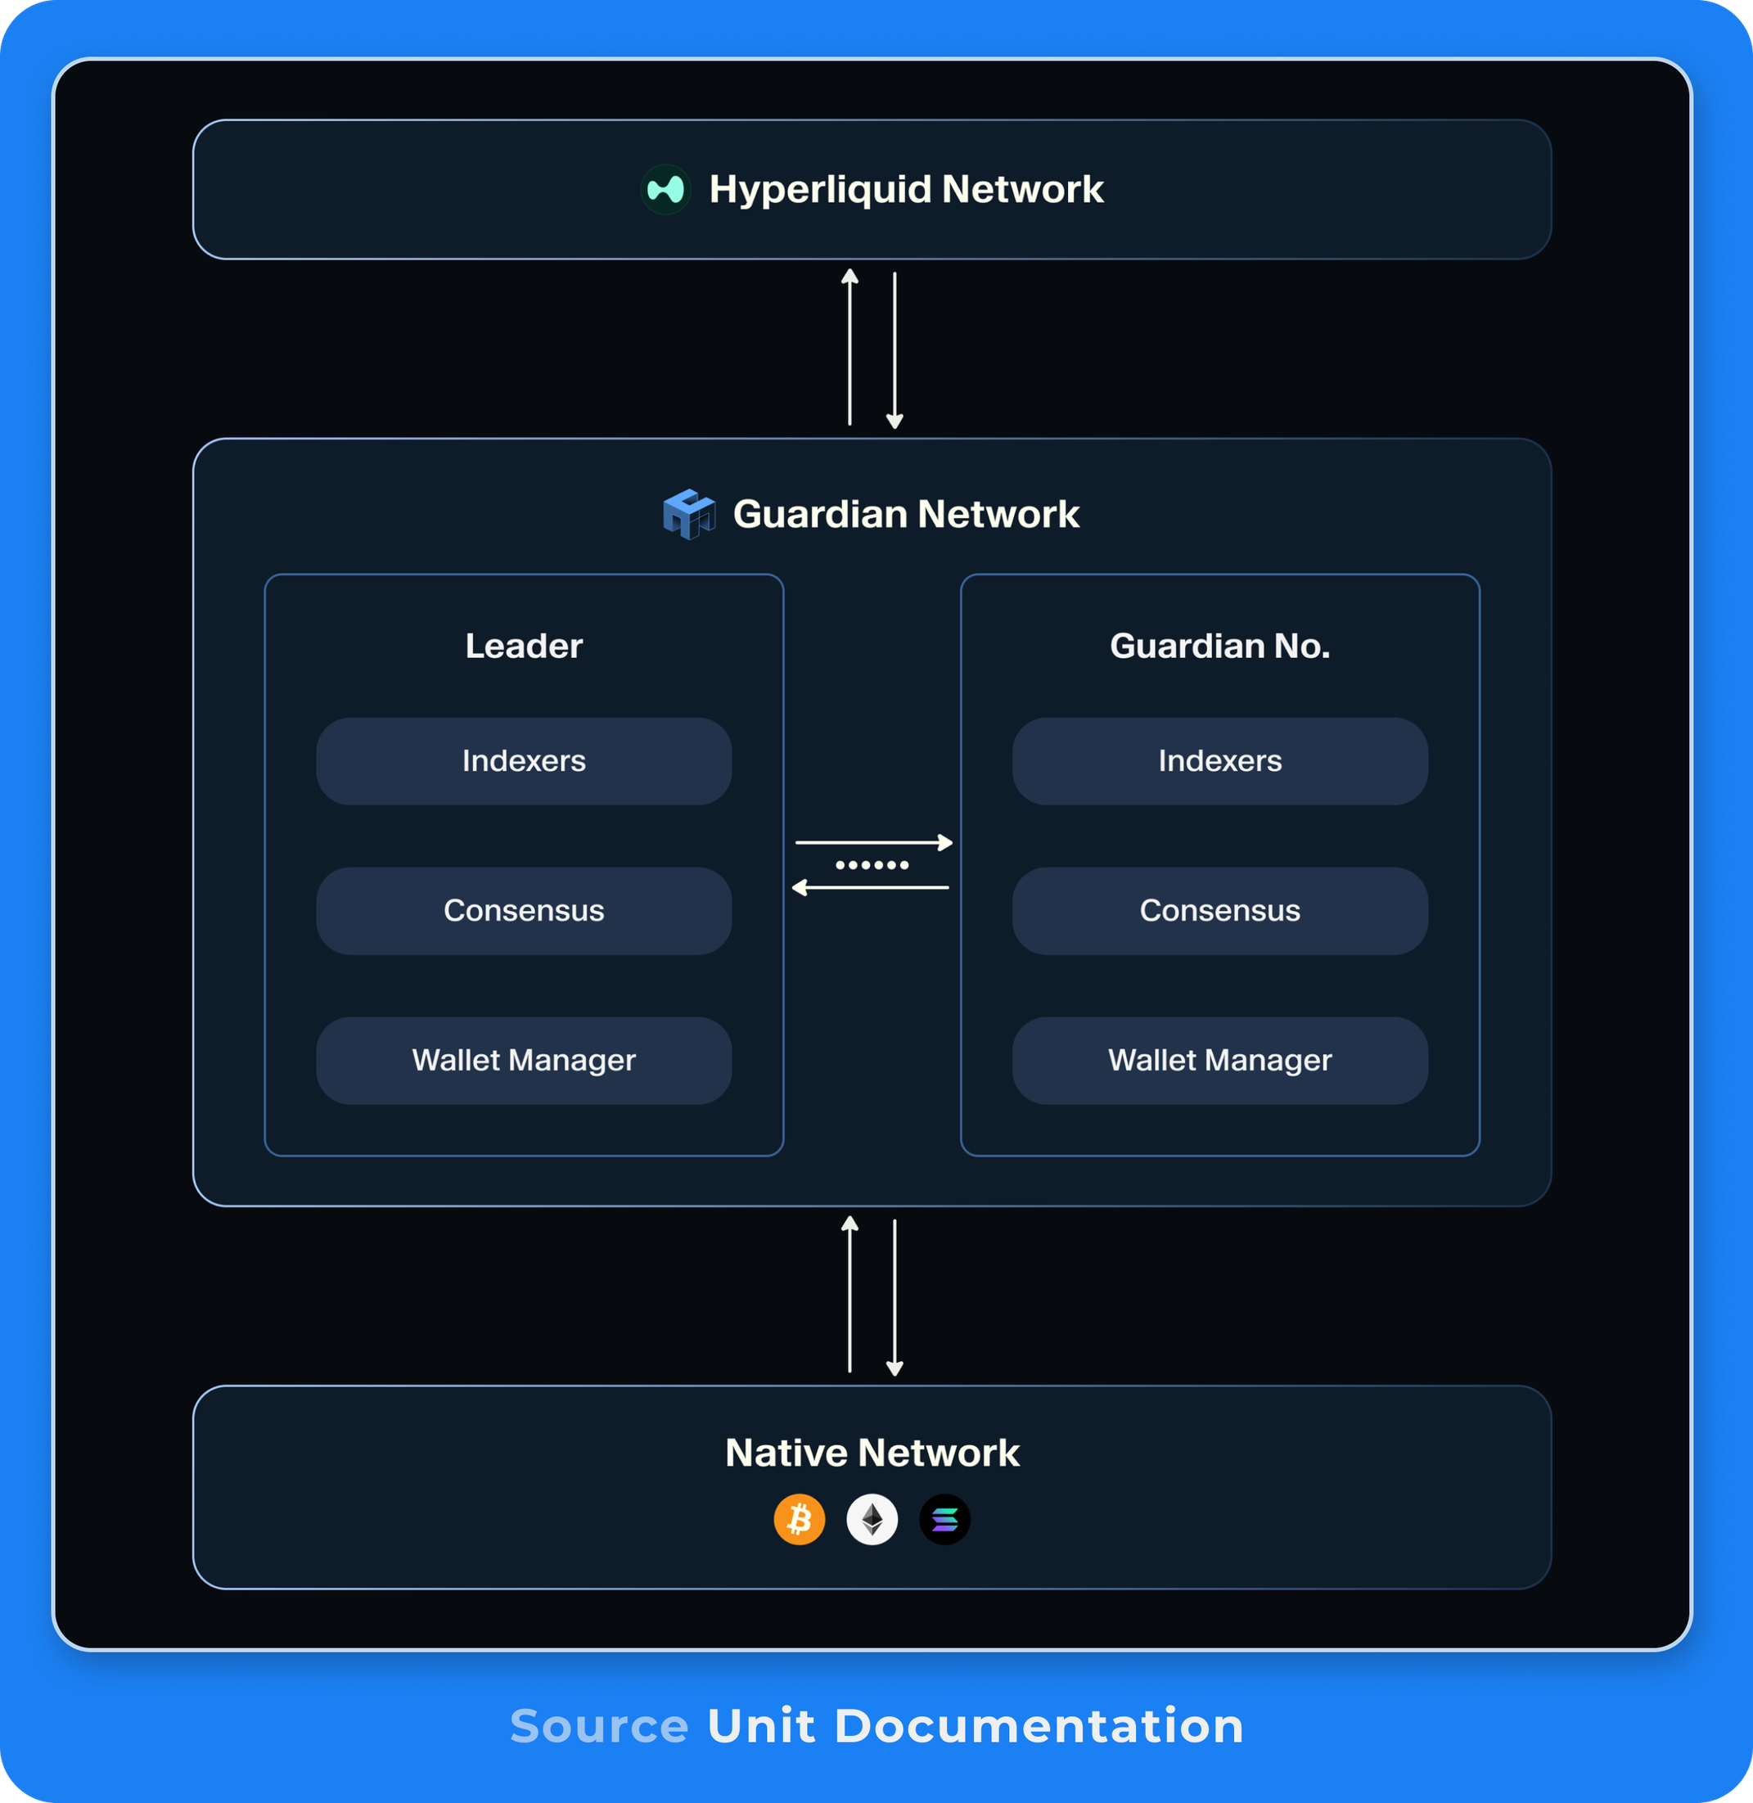Click the left-pointing arrow between Guardian and Leader
Screen dimensions: 1753x1803
(871, 886)
